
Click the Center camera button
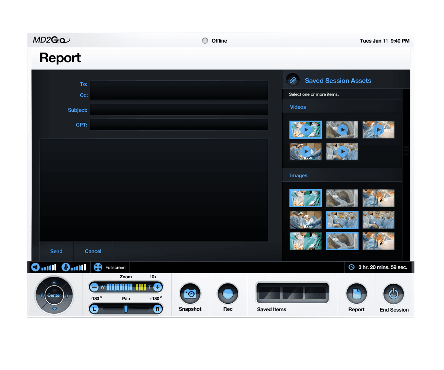(x=54, y=295)
